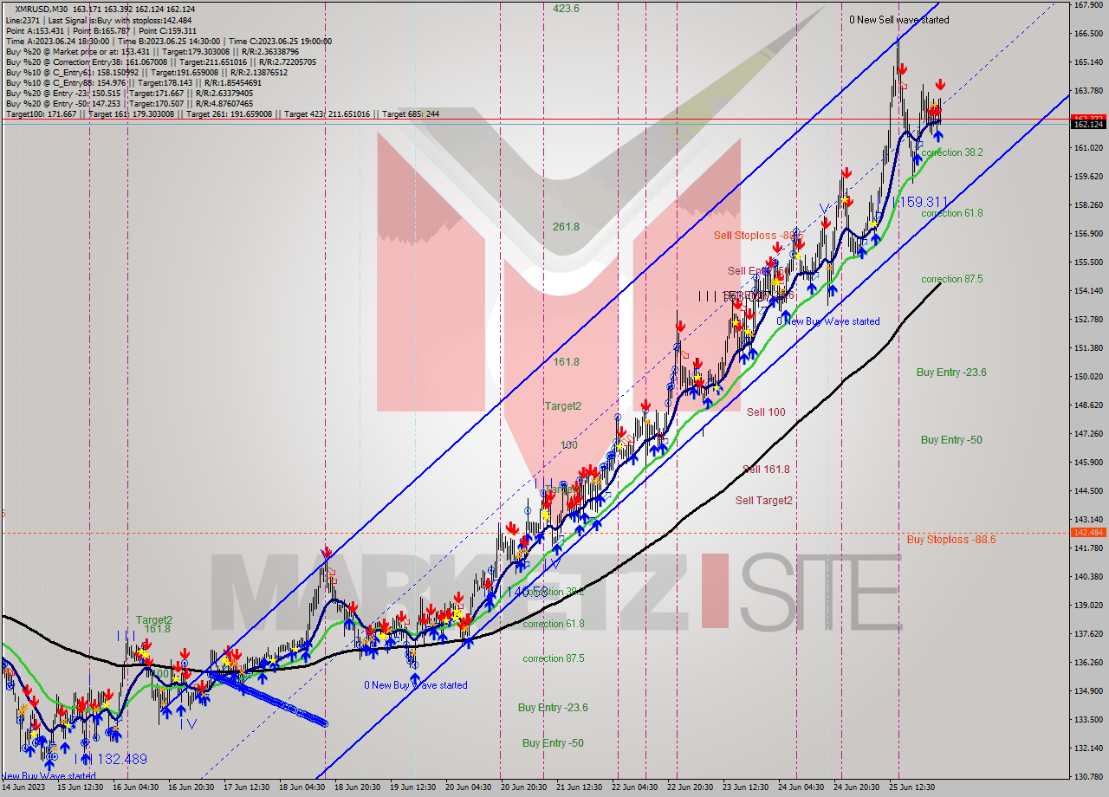Select the '23 Jun 12:30' time axis label
Screen dimensions: 1109x797
(x=745, y=787)
